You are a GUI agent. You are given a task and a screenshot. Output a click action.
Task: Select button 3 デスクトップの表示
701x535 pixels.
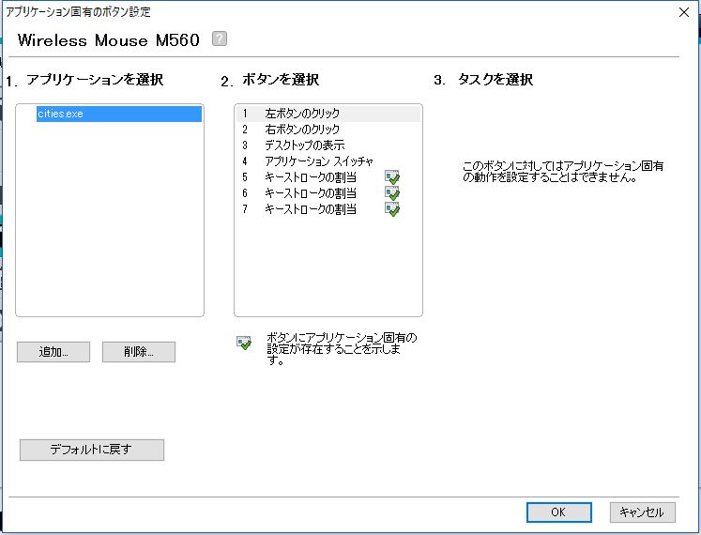point(328,145)
